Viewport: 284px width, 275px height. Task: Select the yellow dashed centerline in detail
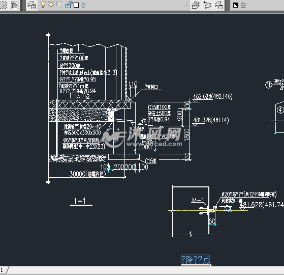[208, 210]
